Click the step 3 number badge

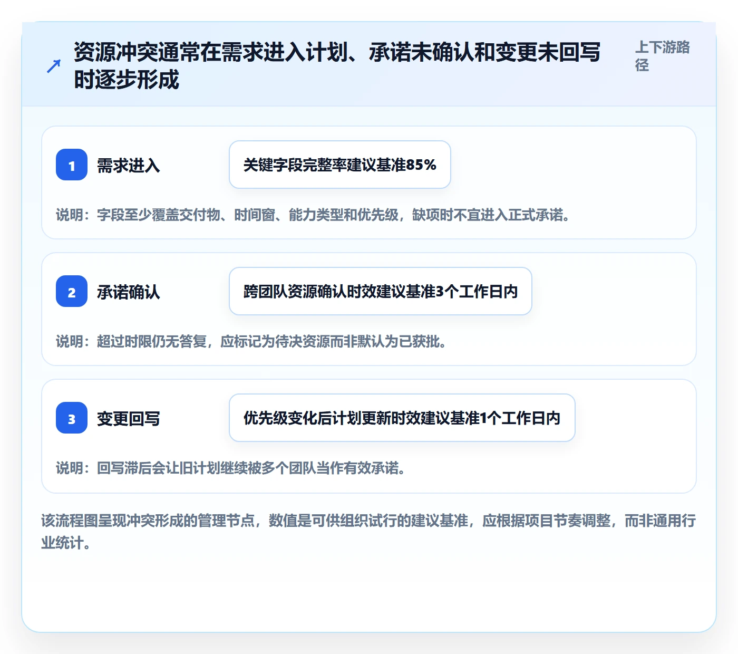pos(72,418)
